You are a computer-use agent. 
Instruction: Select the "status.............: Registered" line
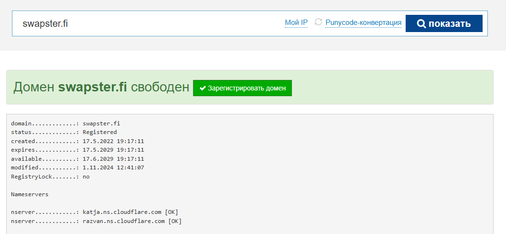coord(64,132)
